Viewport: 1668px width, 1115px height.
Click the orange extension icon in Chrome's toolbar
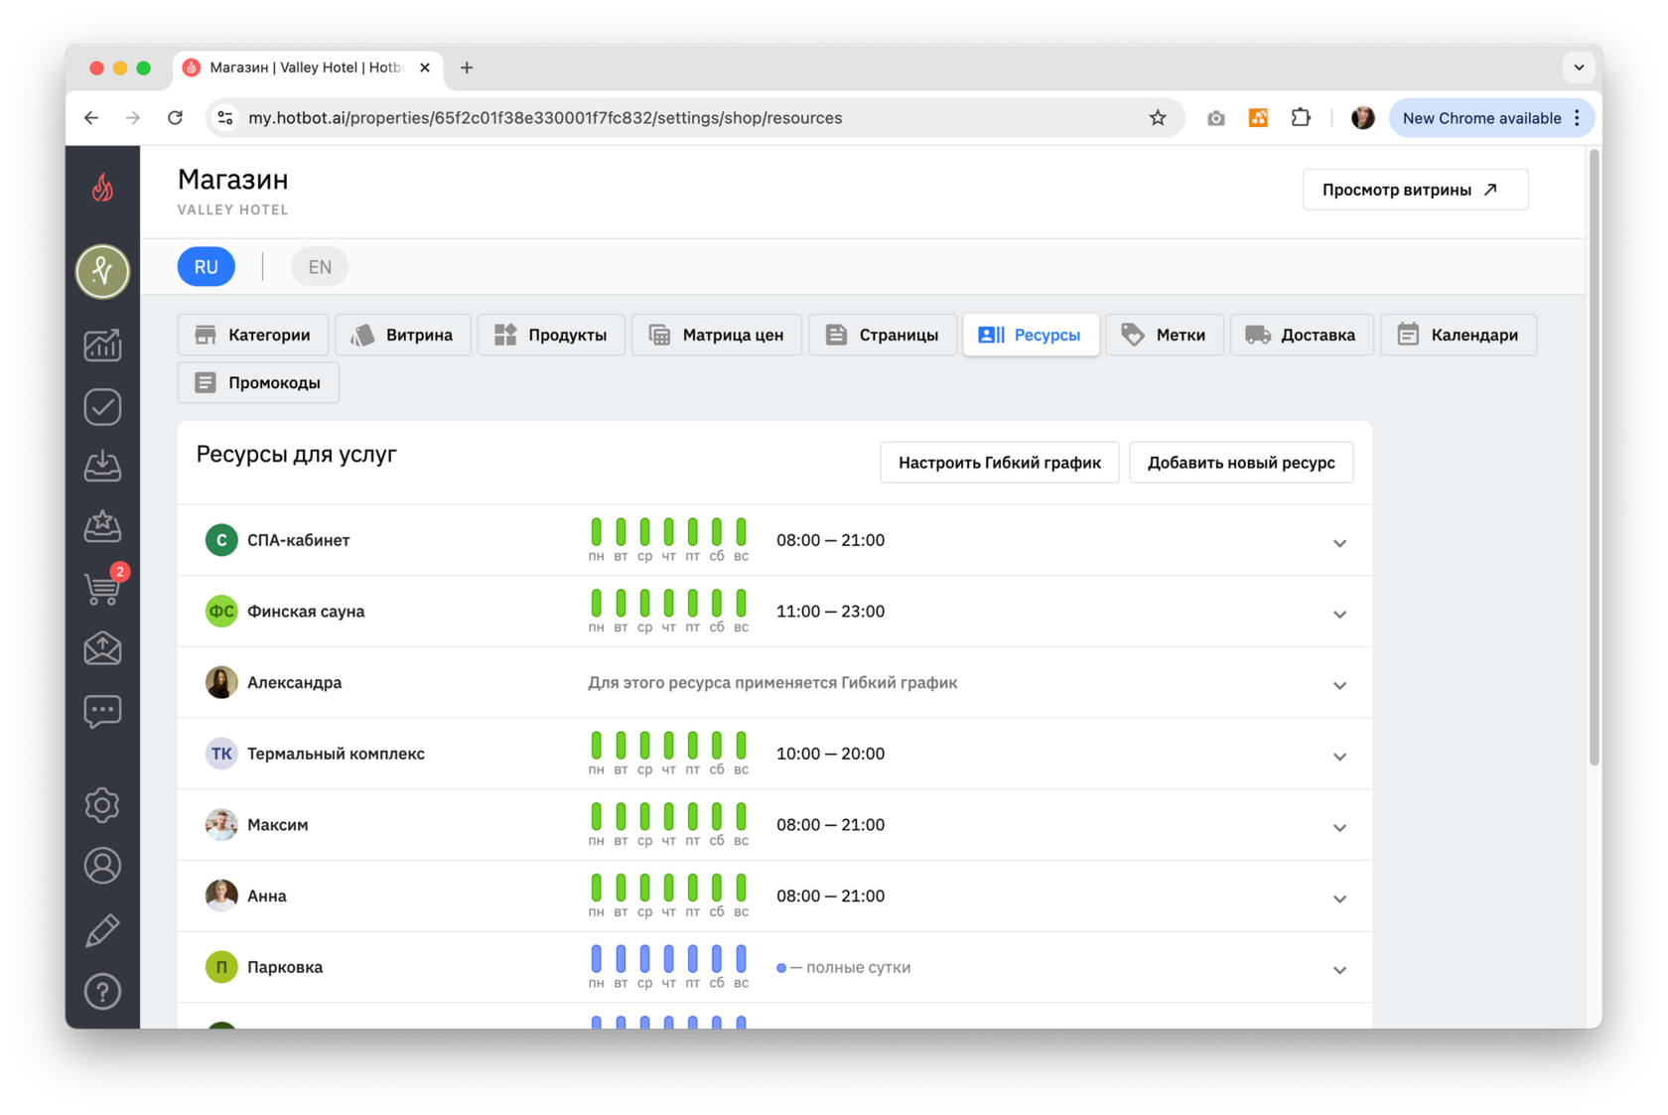pos(1258,118)
